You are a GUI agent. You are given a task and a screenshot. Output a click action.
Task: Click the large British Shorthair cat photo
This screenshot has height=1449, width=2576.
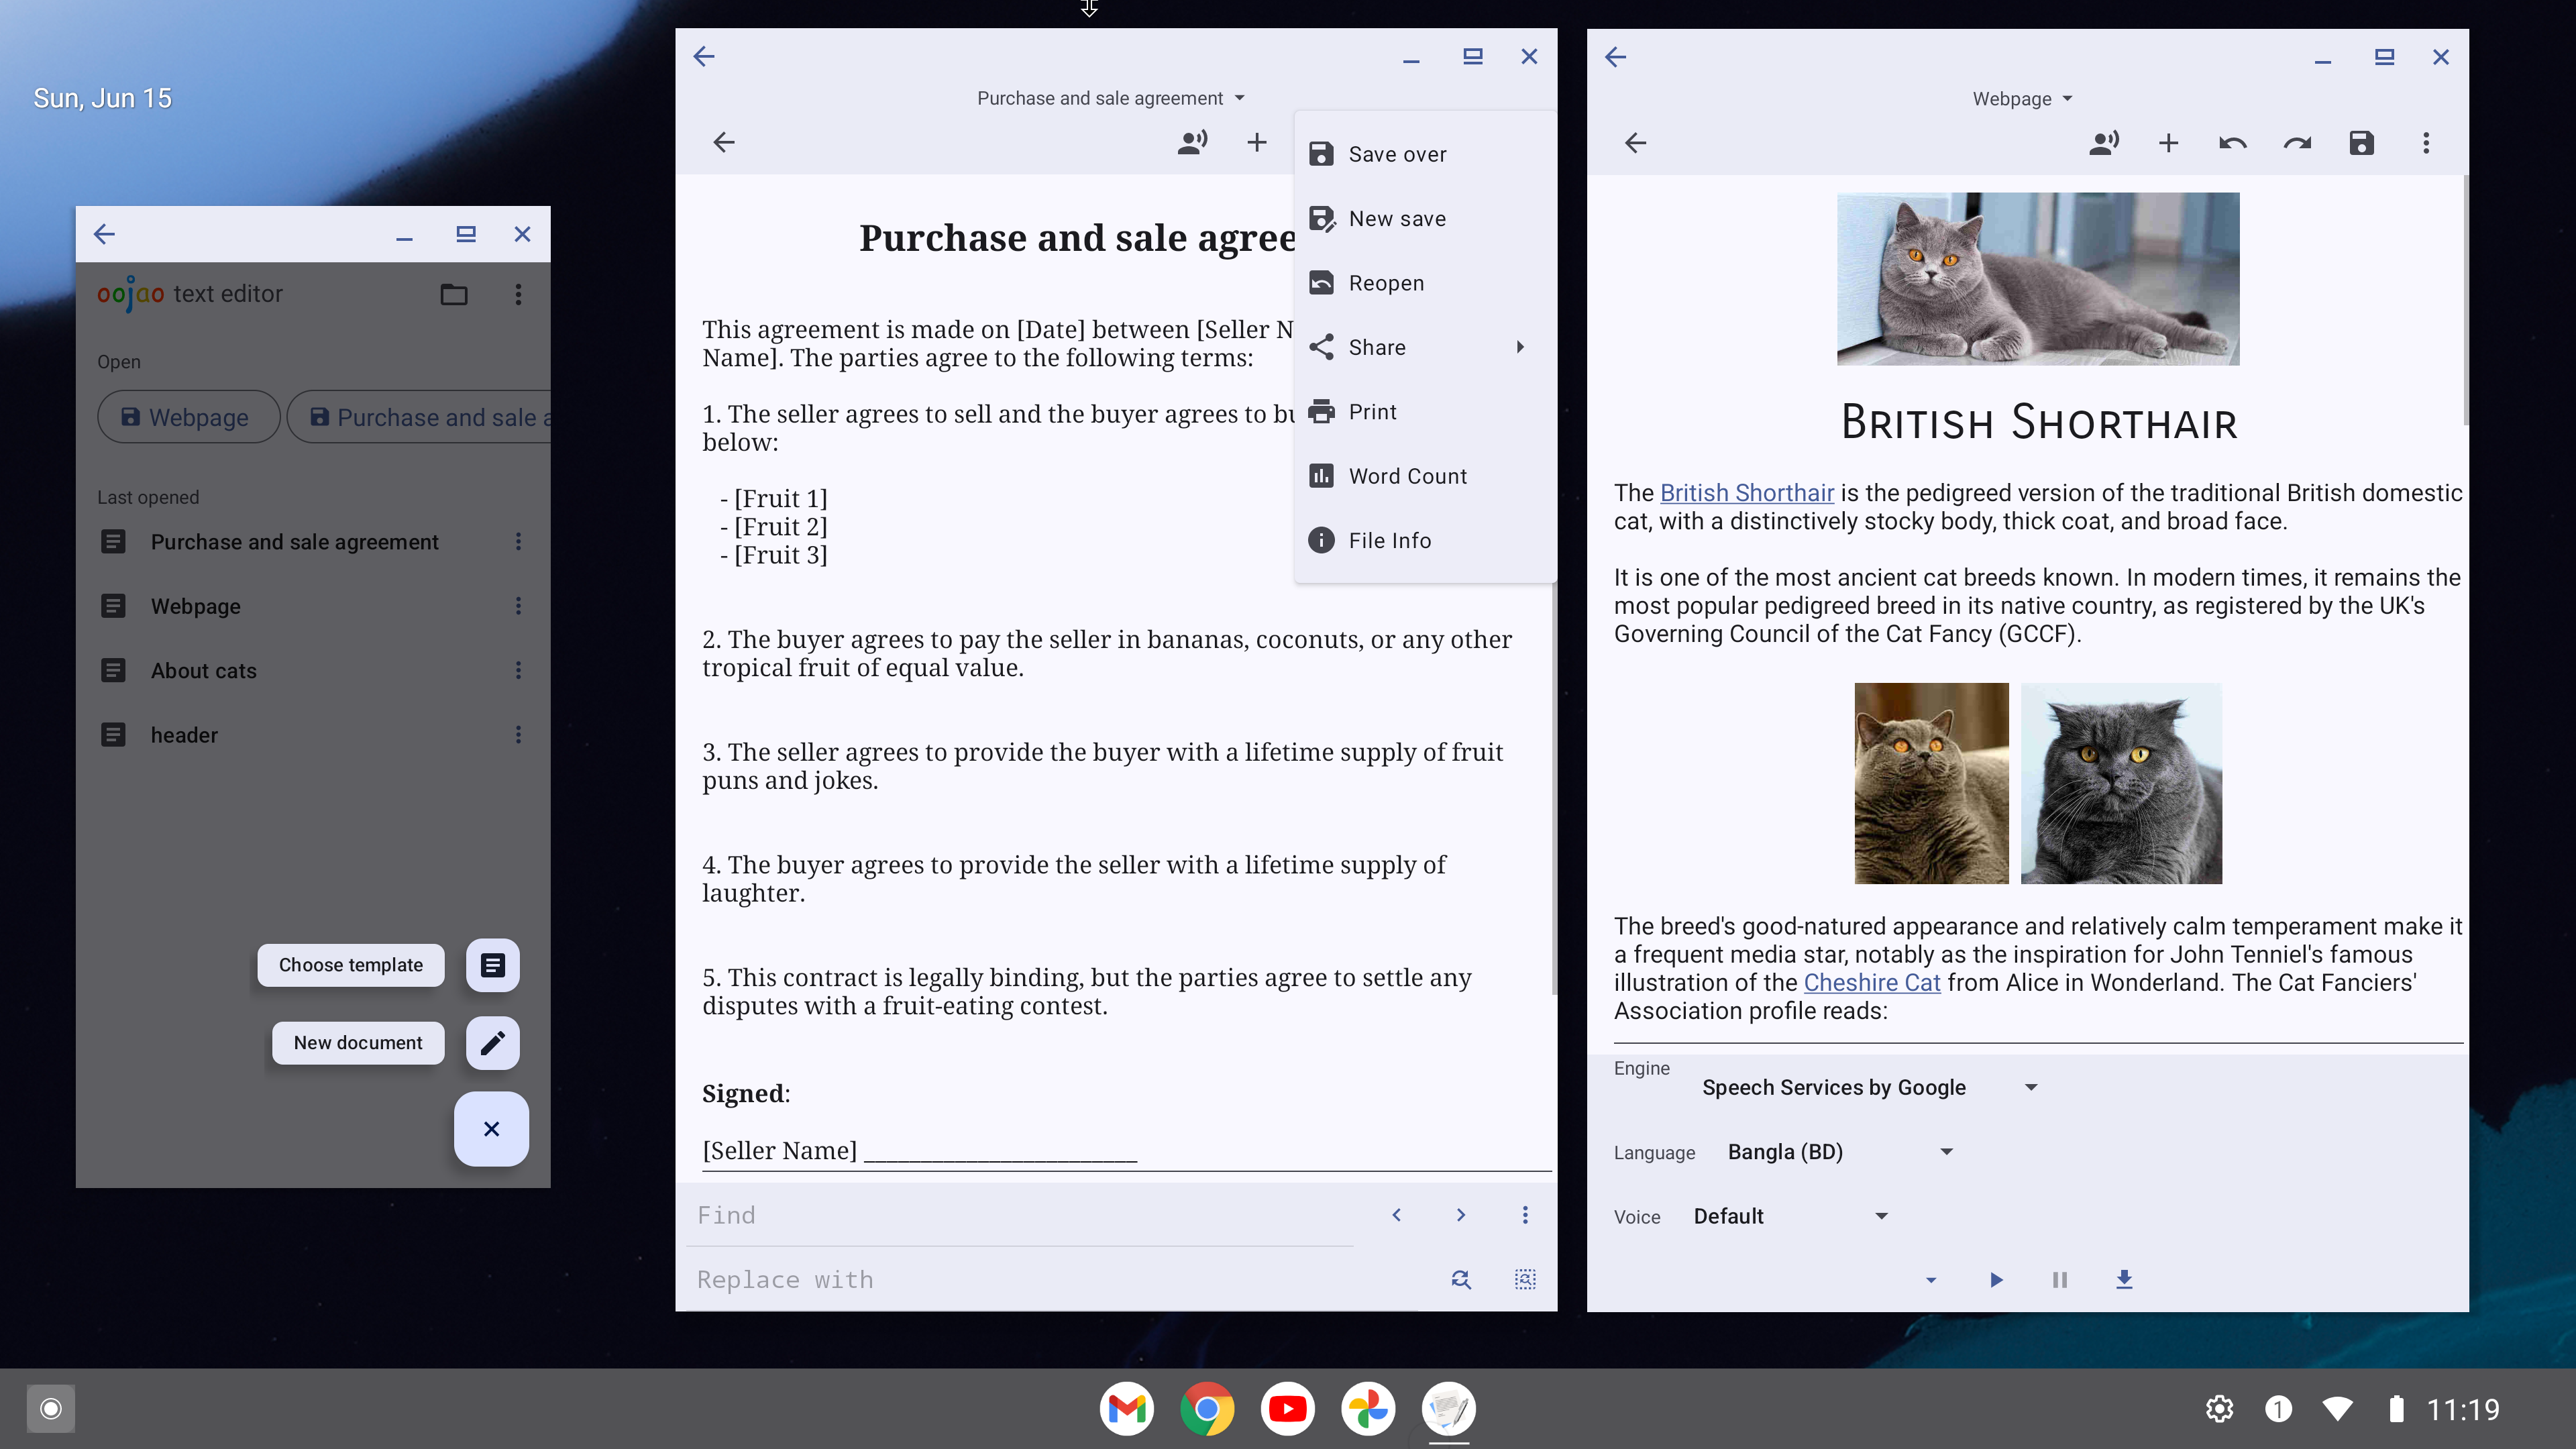2038,279
